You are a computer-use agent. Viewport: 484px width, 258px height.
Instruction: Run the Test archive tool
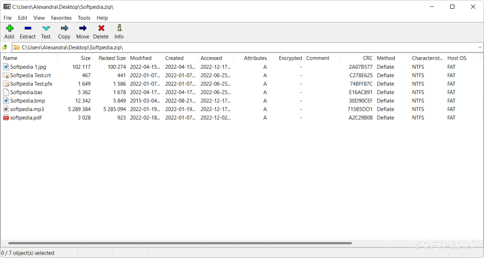(46, 29)
